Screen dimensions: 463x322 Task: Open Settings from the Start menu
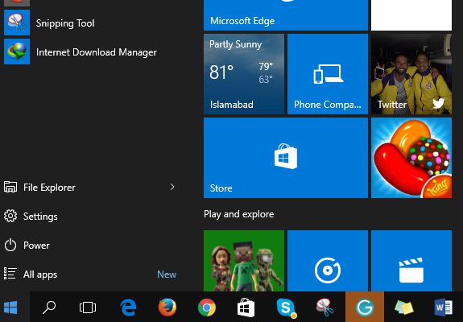pyautogui.click(x=89, y=217)
